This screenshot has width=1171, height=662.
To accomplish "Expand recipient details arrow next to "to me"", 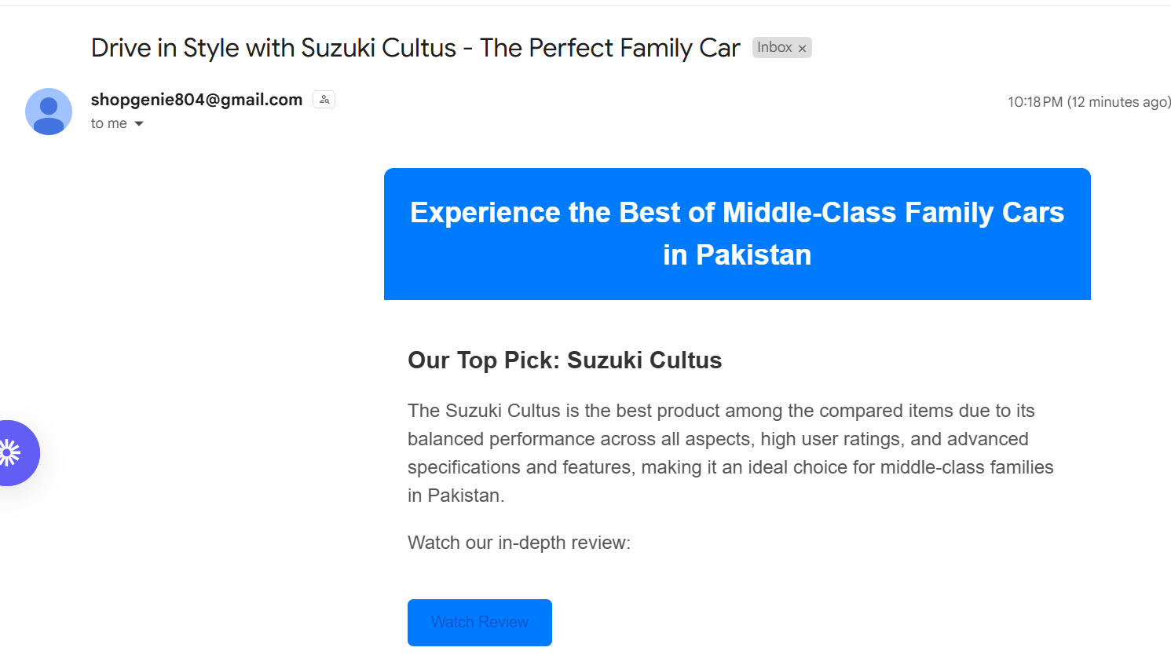I will (139, 124).
